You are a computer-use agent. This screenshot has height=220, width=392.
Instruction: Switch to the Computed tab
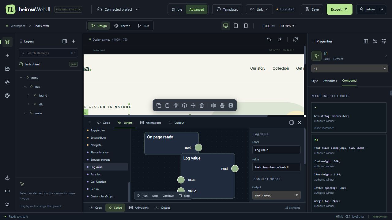[x=349, y=81]
